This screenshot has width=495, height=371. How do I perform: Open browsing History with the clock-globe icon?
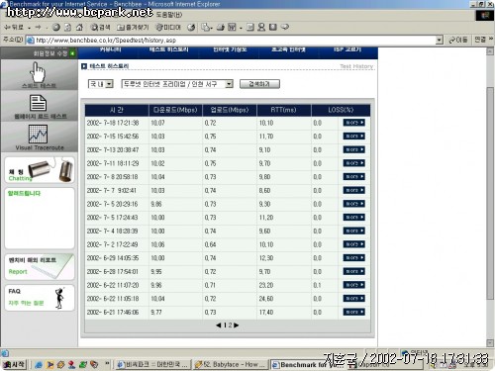point(191,28)
